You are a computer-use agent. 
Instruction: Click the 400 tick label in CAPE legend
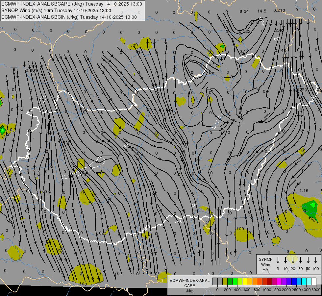(x=237, y=290)
